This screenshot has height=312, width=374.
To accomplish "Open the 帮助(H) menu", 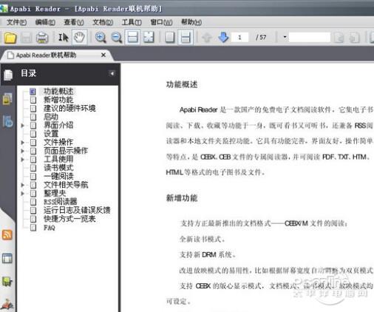I will pyautogui.click(x=191, y=22).
